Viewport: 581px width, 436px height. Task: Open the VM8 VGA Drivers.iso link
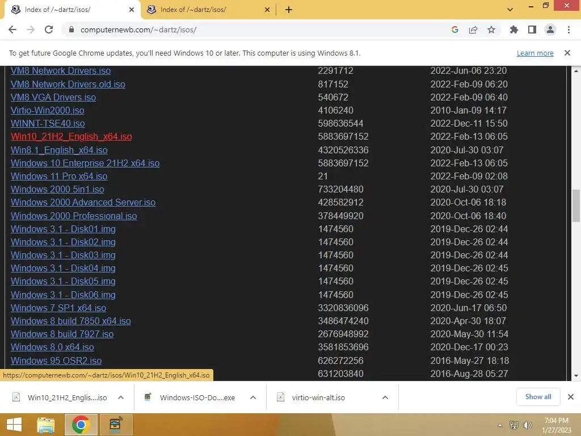[53, 97]
